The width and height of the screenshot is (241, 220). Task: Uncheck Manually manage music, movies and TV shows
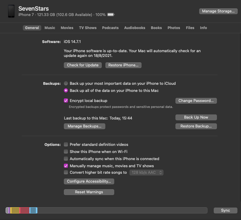(66, 166)
